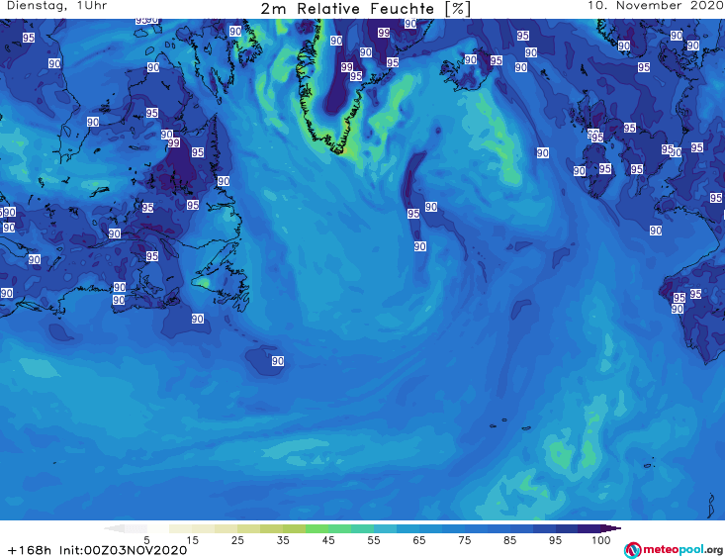Click the legend value 25
The image size is (725, 560).
tap(237, 540)
